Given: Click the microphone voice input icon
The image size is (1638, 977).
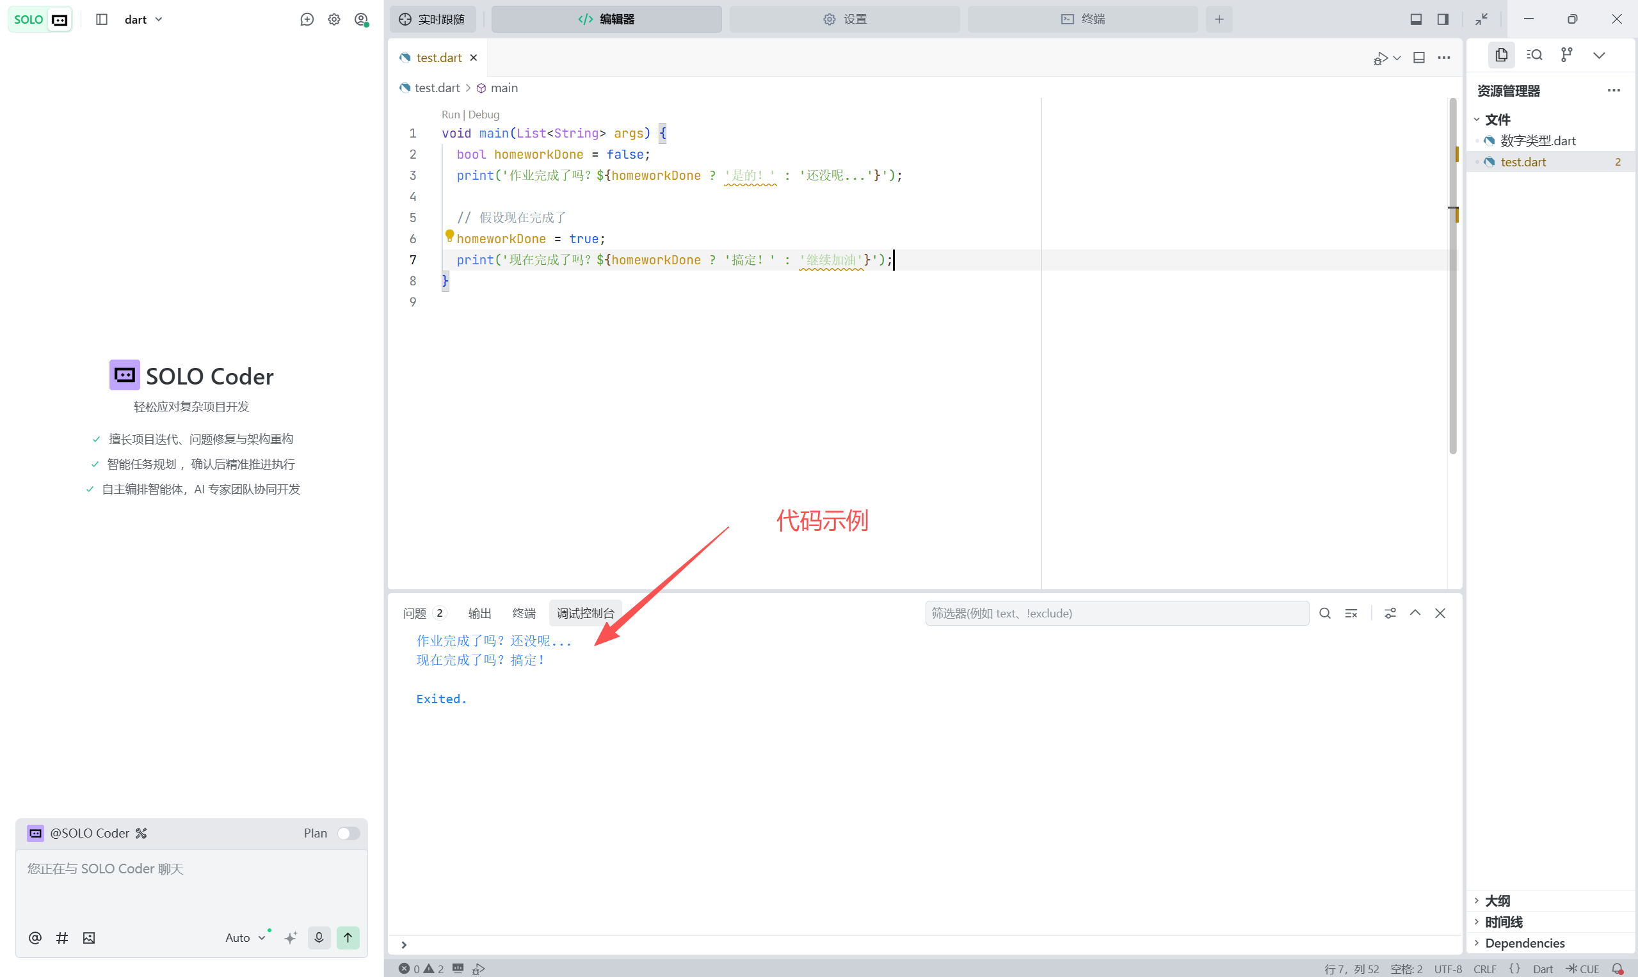Looking at the screenshot, I should (x=319, y=937).
